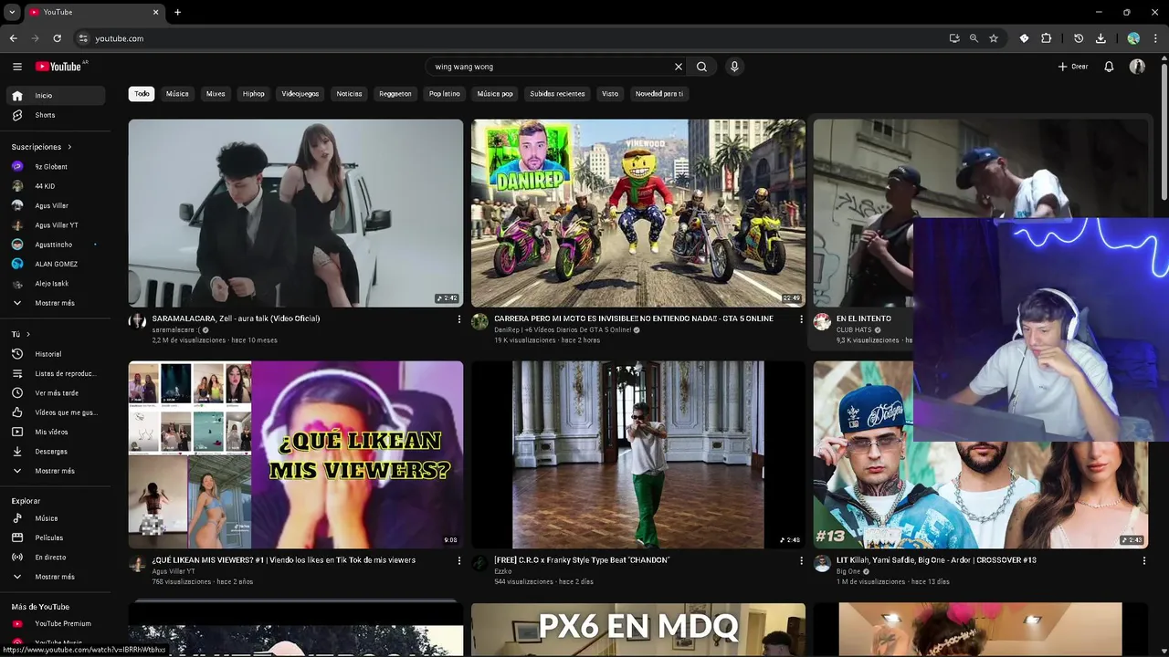Reload the page in browser

[x=57, y=38]
